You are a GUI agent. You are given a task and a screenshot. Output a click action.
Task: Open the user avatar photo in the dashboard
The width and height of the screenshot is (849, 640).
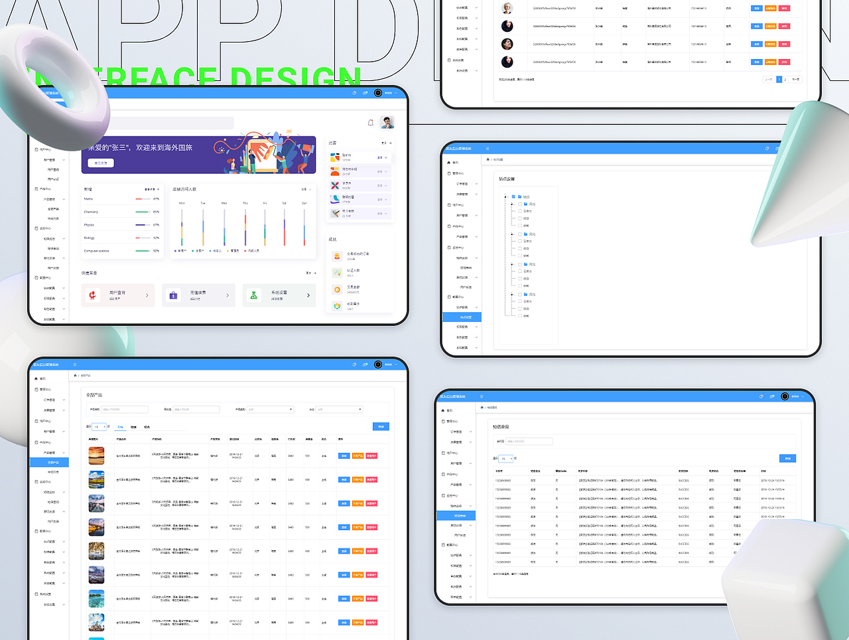point(388,123)
